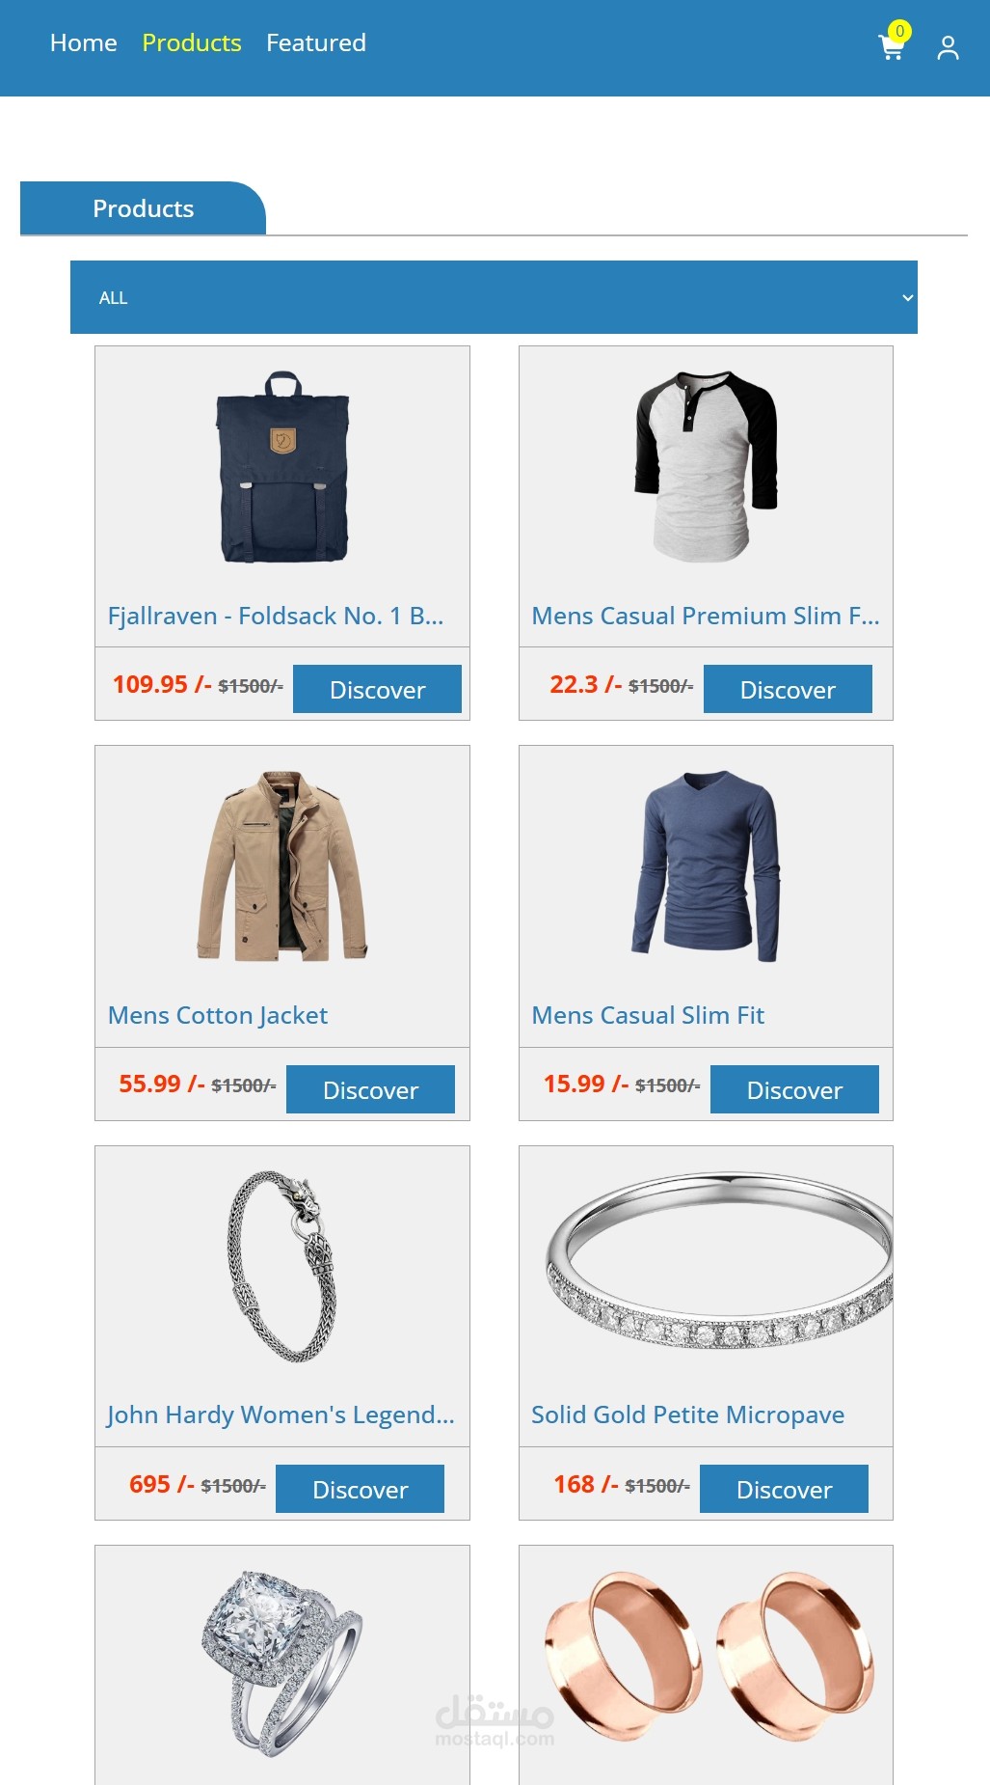View the silver dragon bracelet image

point(282,1266)
